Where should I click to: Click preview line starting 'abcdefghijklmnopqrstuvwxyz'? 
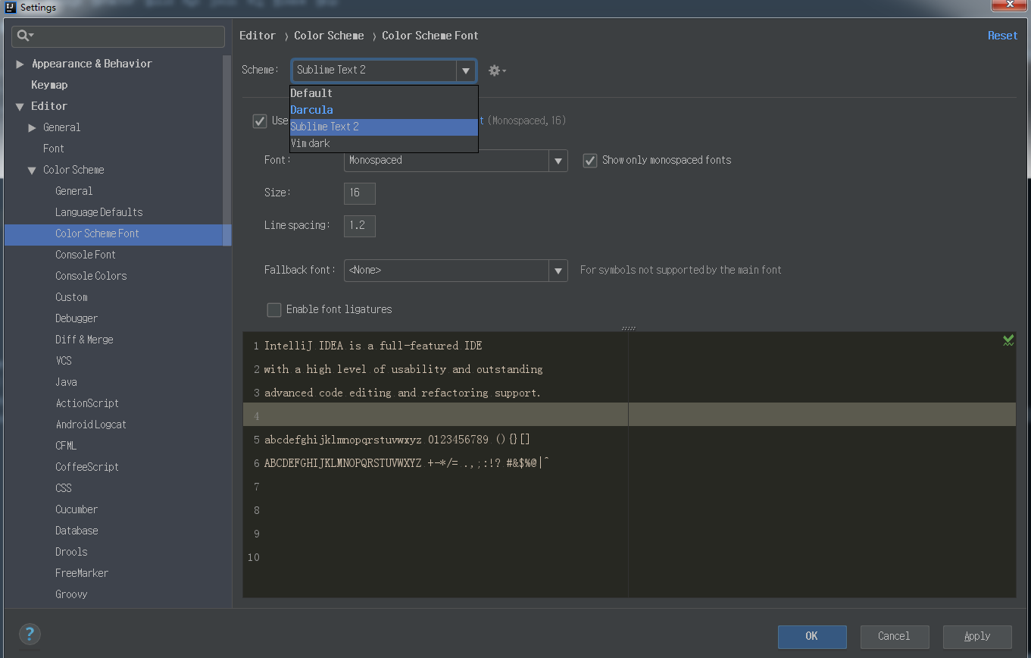(398, 440)
